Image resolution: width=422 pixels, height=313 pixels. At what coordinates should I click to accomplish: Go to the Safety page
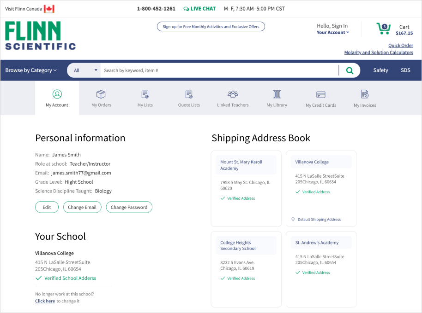pyautogui.click(x=380, y=70)
